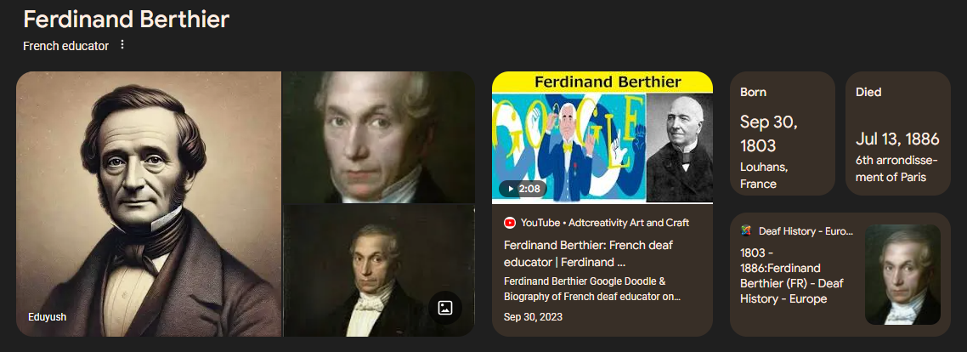Click the 'Louhans, France' birthplace text

point(764,175)
